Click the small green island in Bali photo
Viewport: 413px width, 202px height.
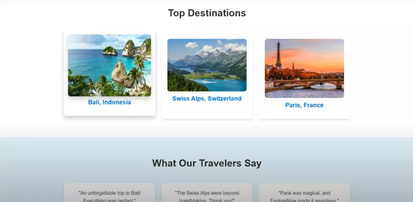pos(110,50)
